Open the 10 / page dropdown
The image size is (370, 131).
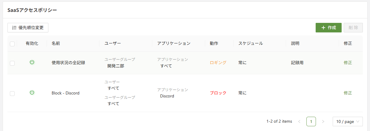coord(348,121)
